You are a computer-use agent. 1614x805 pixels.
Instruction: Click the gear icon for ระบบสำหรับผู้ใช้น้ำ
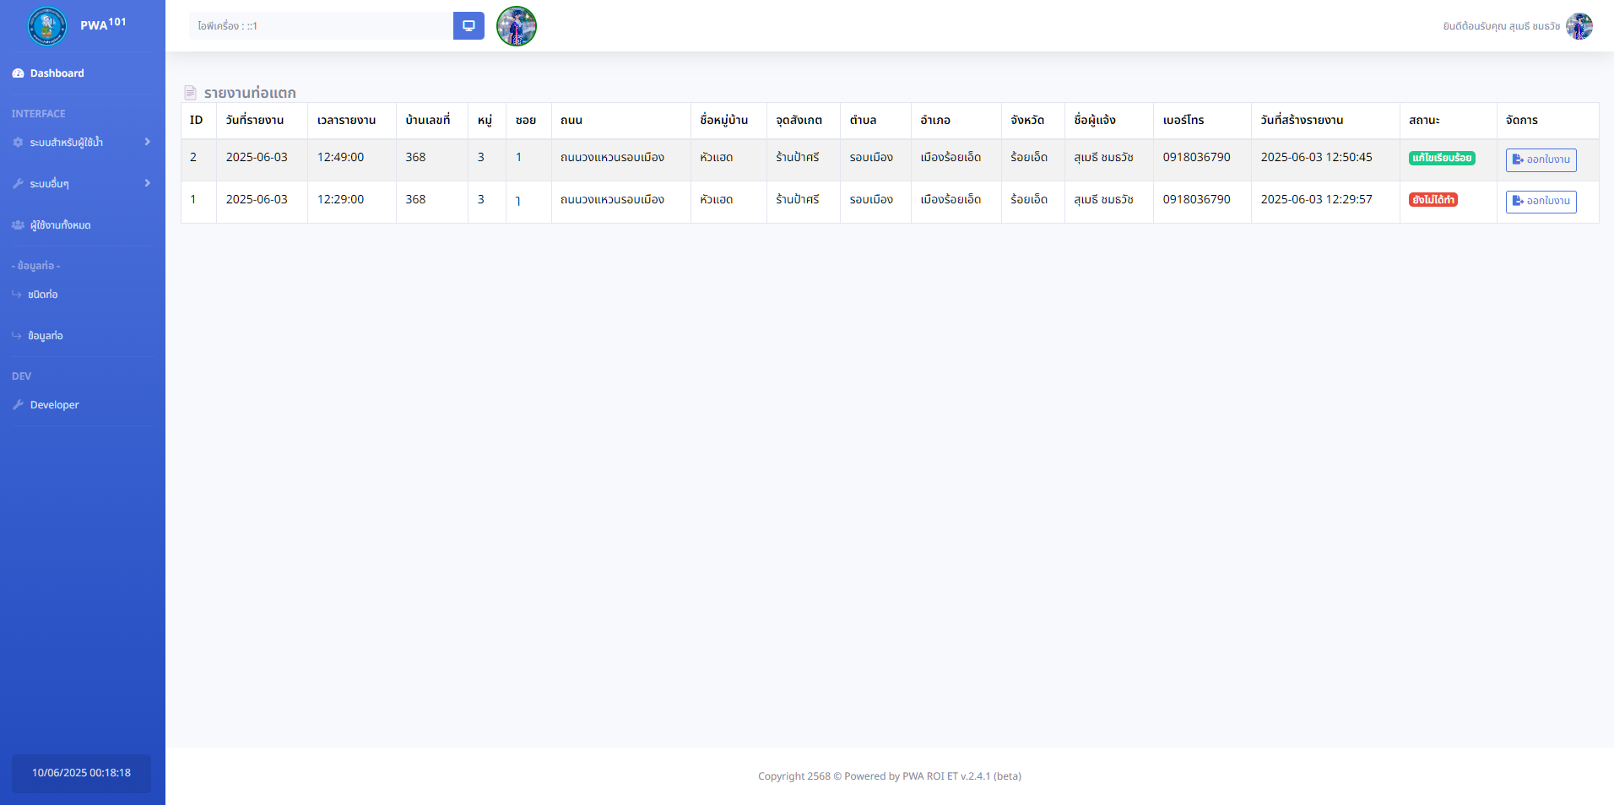(x=18, y=143)
